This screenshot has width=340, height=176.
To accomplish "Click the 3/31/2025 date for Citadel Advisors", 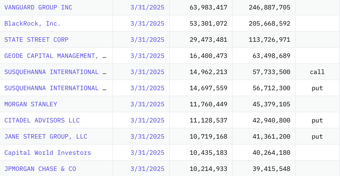I will tap(147, 120).
